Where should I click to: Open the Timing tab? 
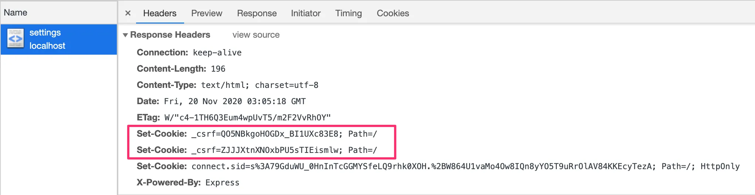pyautogui.click(x=348, y=13)
